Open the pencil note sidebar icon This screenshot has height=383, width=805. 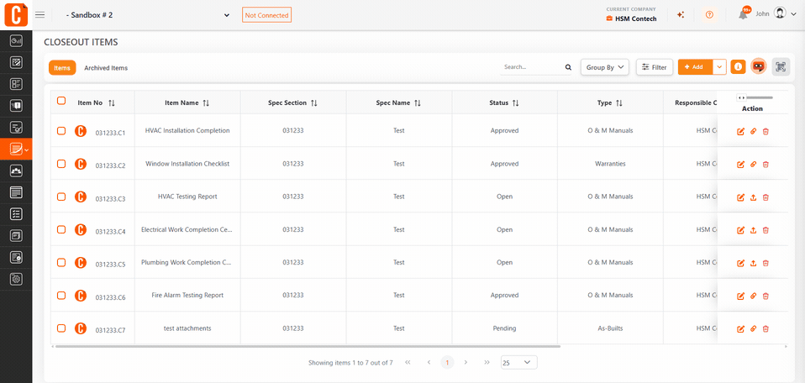pos(16,63)
